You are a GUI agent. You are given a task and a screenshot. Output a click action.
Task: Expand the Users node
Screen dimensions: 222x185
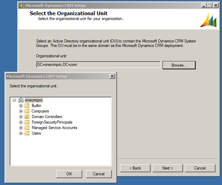[x=21, y=133]
